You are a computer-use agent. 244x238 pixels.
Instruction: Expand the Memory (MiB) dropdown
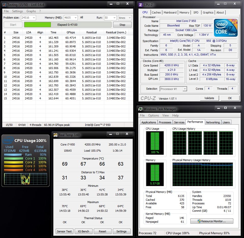click(75, 18)
